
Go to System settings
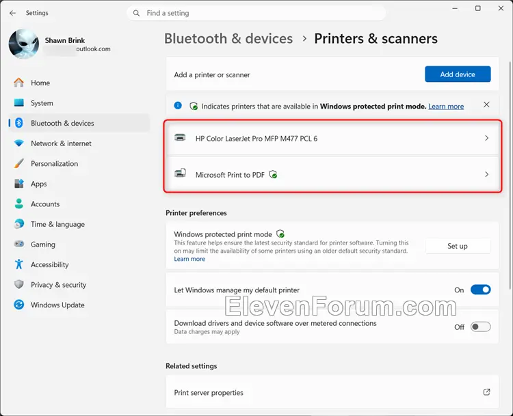pyautogui.click(x=79, y=103)
